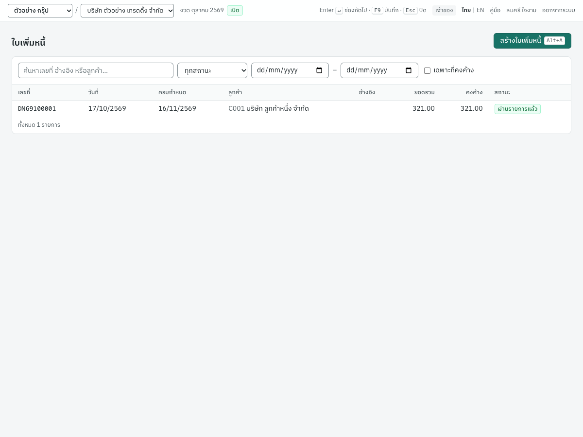
Task: Open calendar picker on start date field
Action: (319, 70)
